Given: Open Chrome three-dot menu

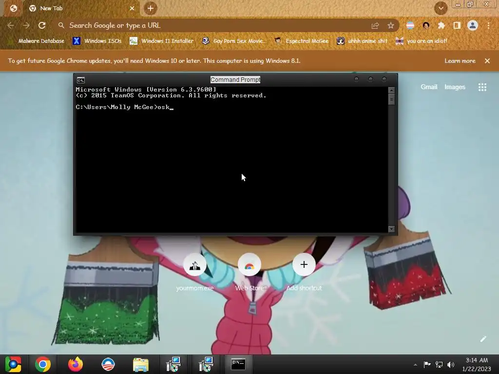Looking at the screenshot, I should (488, 25).
